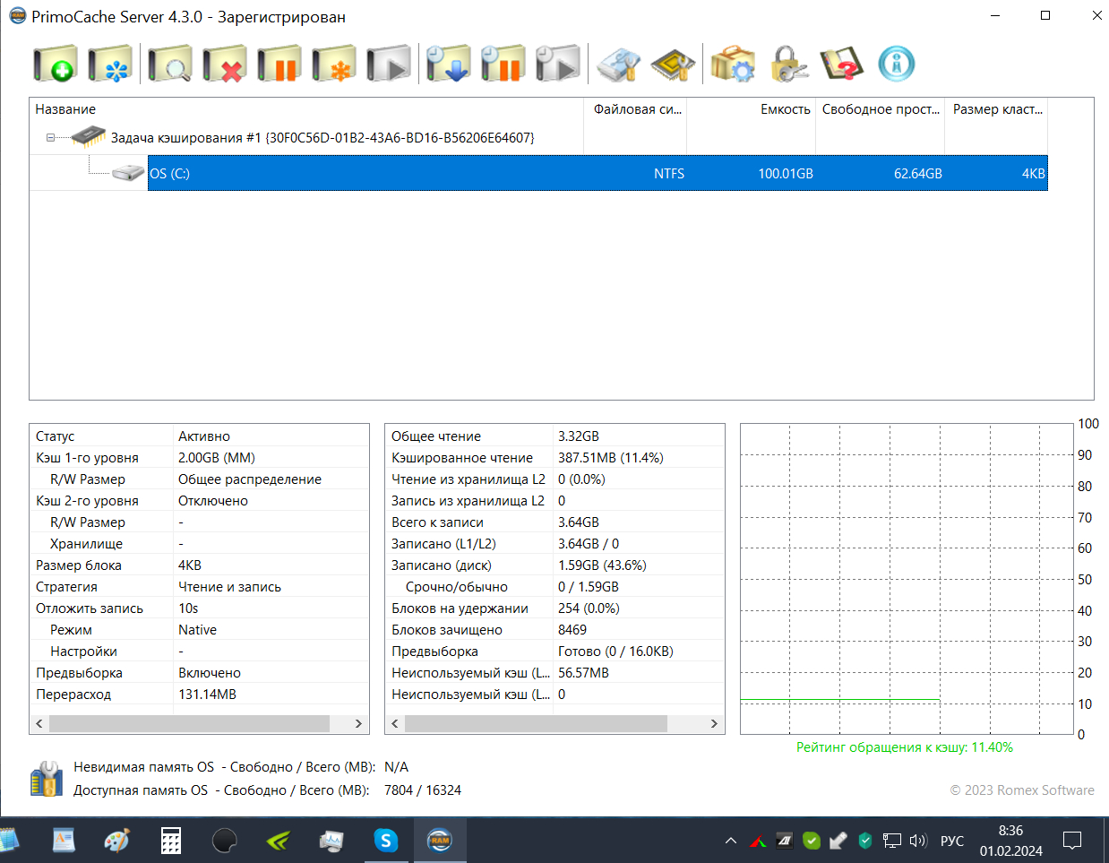Screen dimensions: 1109x863
Task: Open Skype from the taskbar
Action: pos(386,841)
